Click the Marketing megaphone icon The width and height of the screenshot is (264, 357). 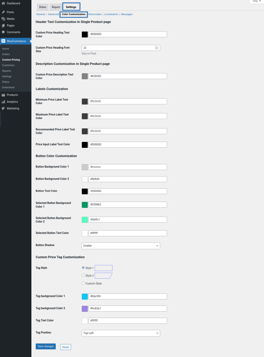click(3, 108)
